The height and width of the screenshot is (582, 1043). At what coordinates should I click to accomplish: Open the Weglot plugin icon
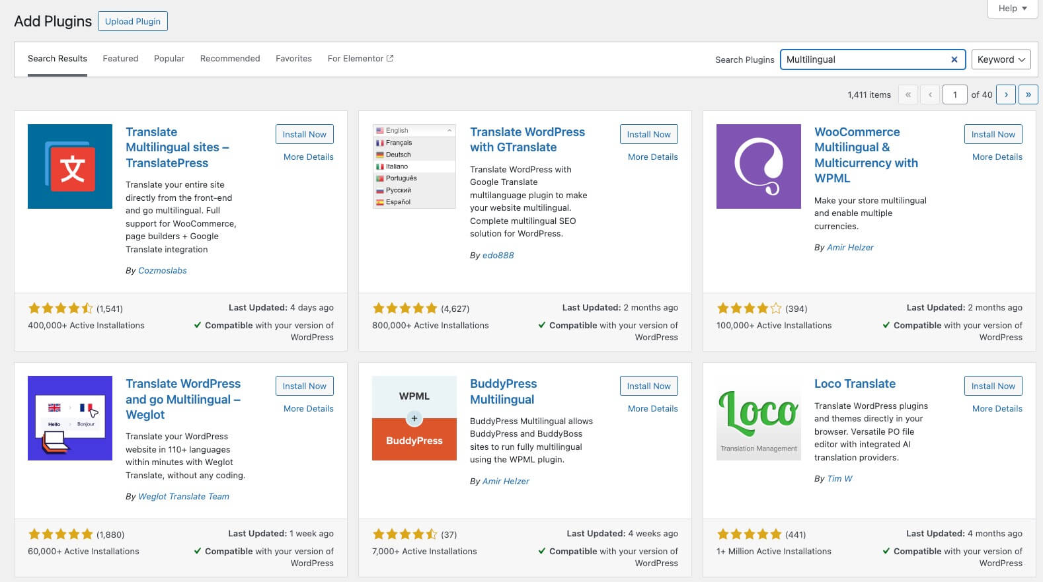tap(70, 418)
